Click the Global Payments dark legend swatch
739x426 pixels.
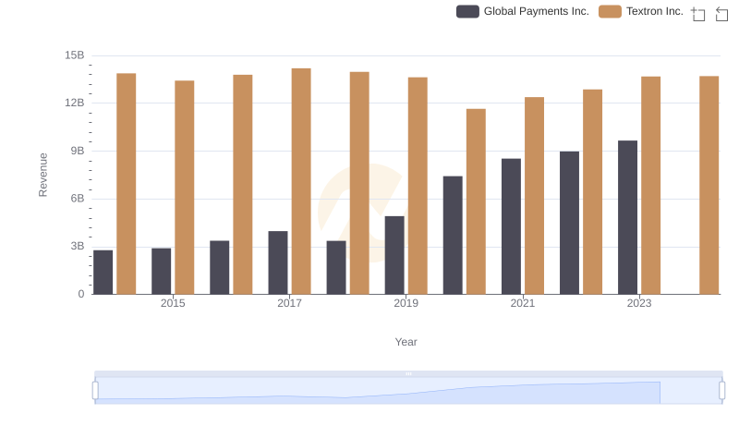coord(467,11)
